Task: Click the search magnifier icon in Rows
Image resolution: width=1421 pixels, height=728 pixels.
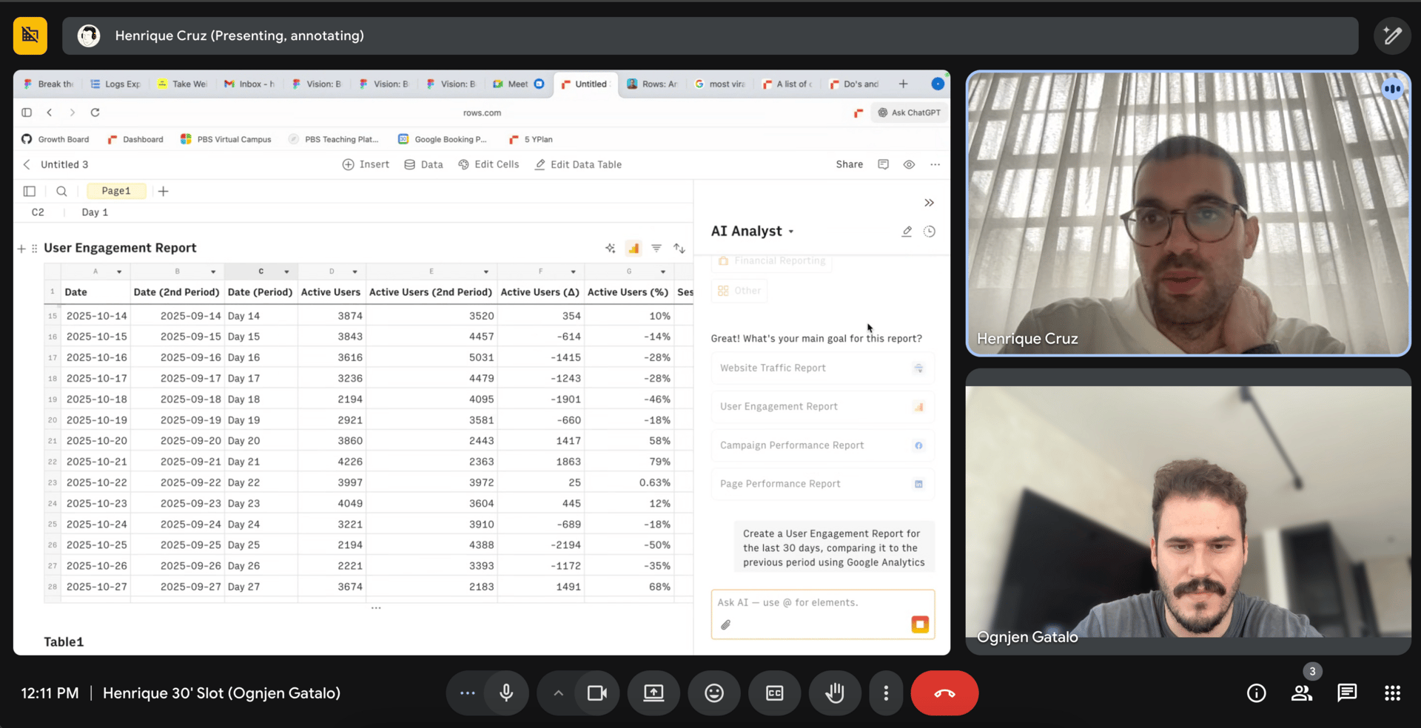Action: [x=61, y=191]
